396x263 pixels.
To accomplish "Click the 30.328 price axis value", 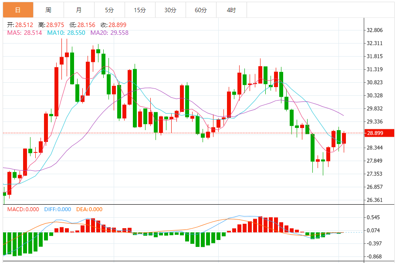I will click(x=375, y=95).
